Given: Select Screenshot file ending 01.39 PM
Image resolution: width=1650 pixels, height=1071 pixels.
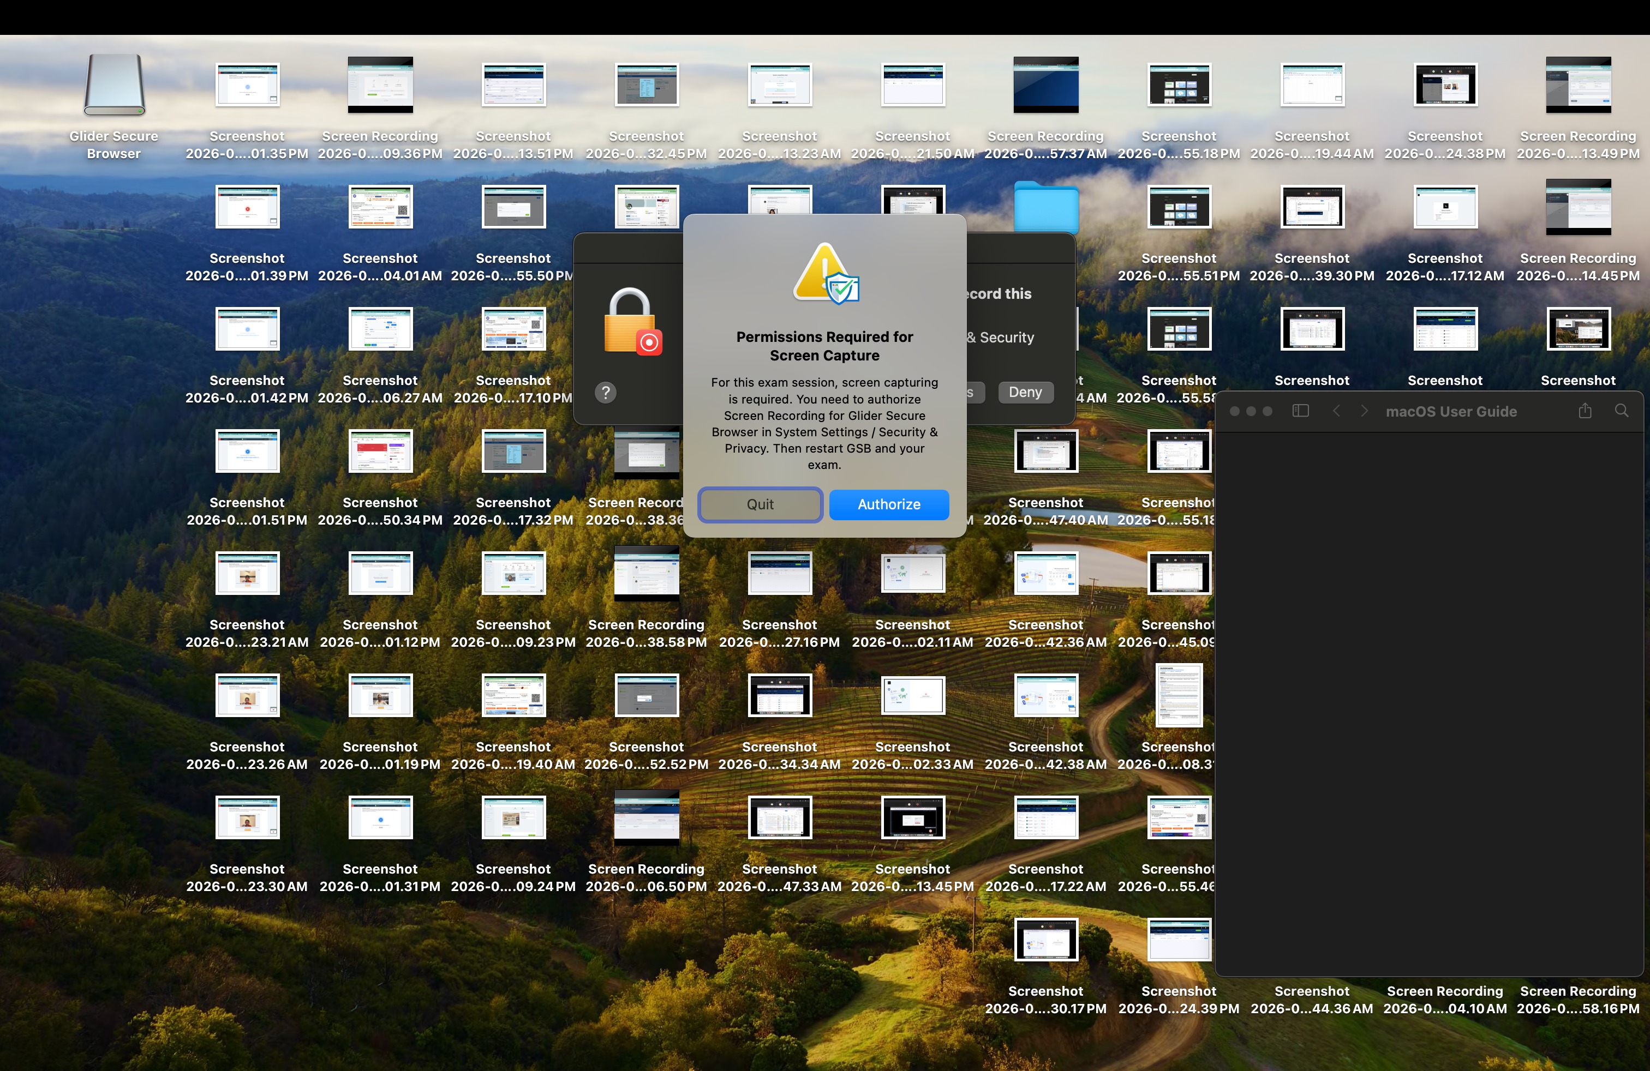Looking at the screenshot, I should click(248, 207).
